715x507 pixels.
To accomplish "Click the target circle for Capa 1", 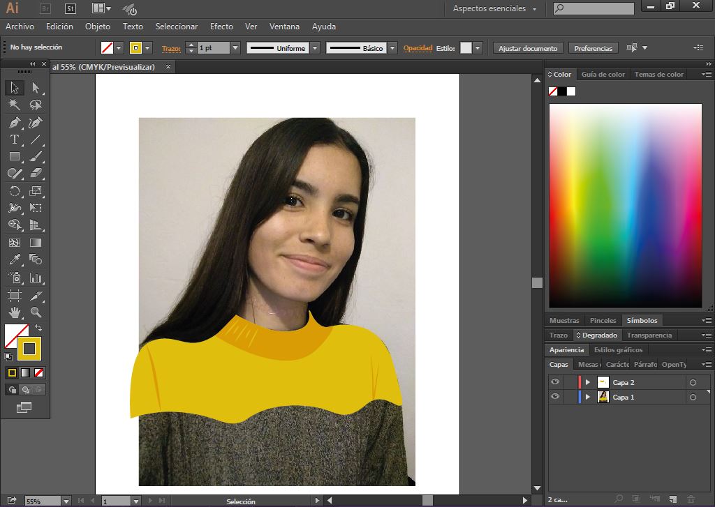I will click(693, 398).
